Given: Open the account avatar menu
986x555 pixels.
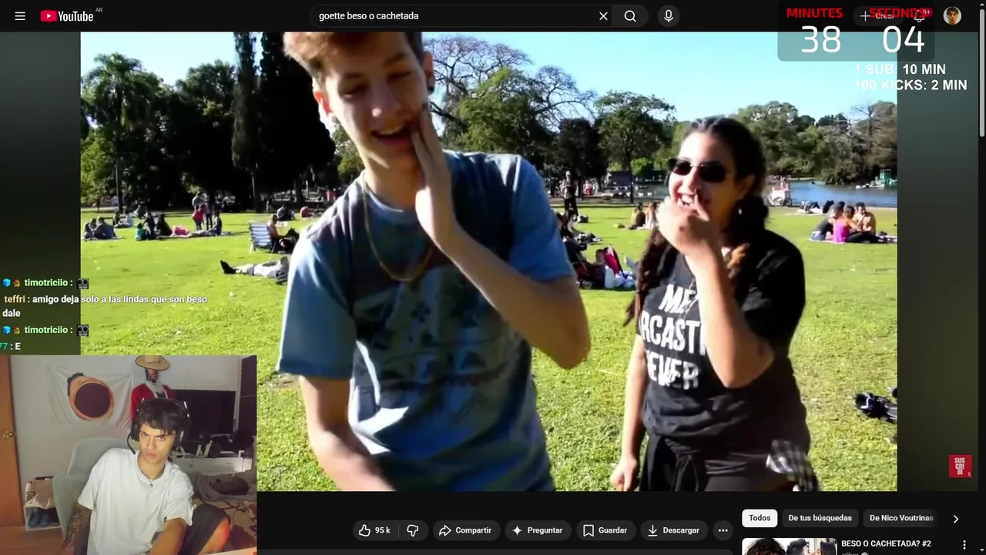Looking at the screenshot, I should 952,16.
